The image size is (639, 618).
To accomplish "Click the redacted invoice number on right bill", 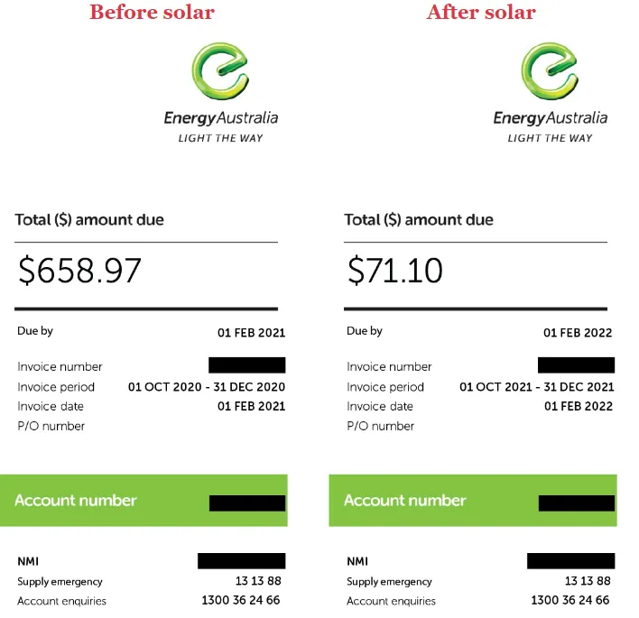I will (x=576, y=365).
